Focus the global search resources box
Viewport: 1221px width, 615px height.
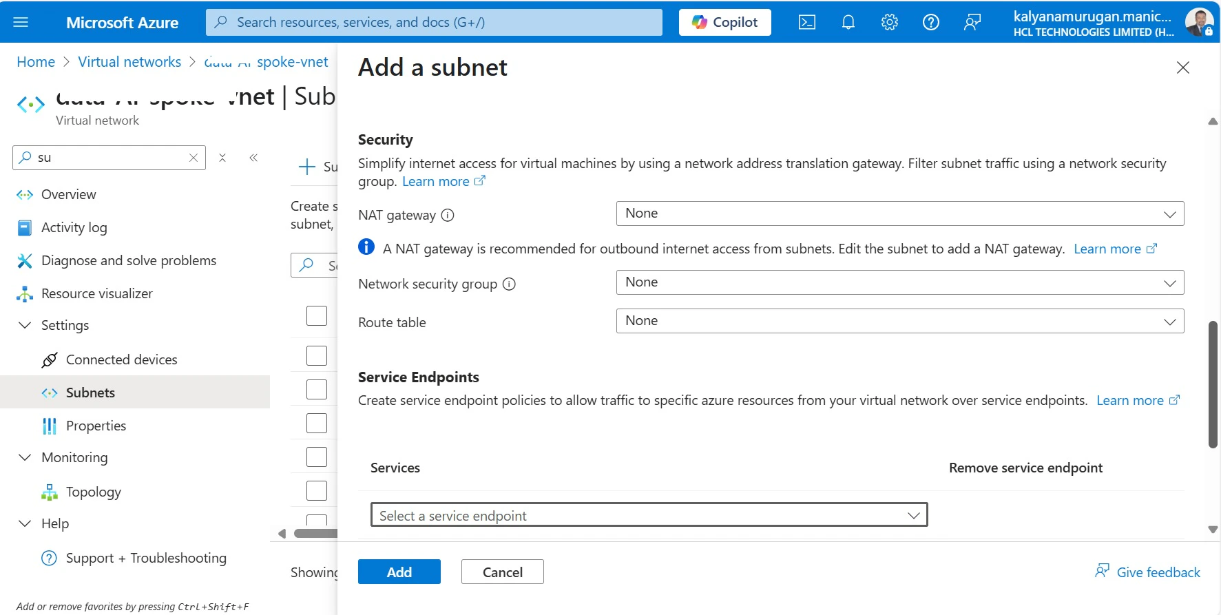click(x=434, y=22)
